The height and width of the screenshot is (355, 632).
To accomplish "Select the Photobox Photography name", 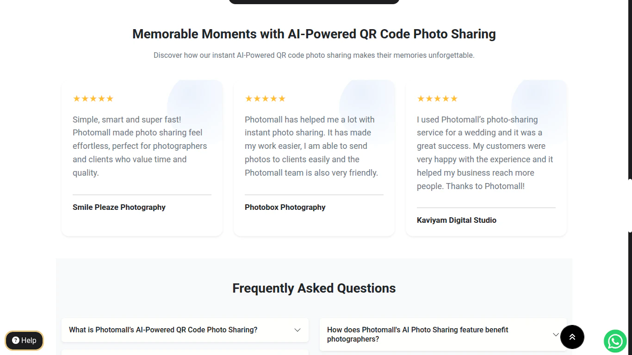I will pos(285,207).
